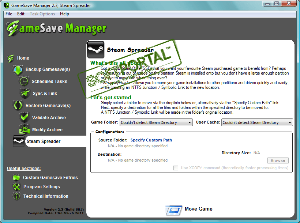Image resolution: width=300 pixels, height=223 pixels.
Task: Click the Source Folder N/A path text
Action: click(x=138, y=146)
